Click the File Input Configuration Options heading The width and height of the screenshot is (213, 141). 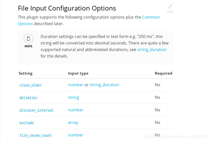tap(67, 8)
